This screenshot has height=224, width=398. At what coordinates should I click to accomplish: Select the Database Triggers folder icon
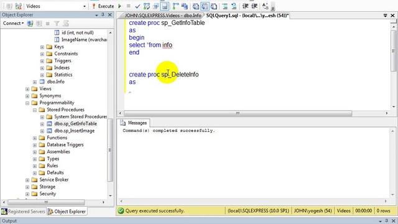coord(42,145)
